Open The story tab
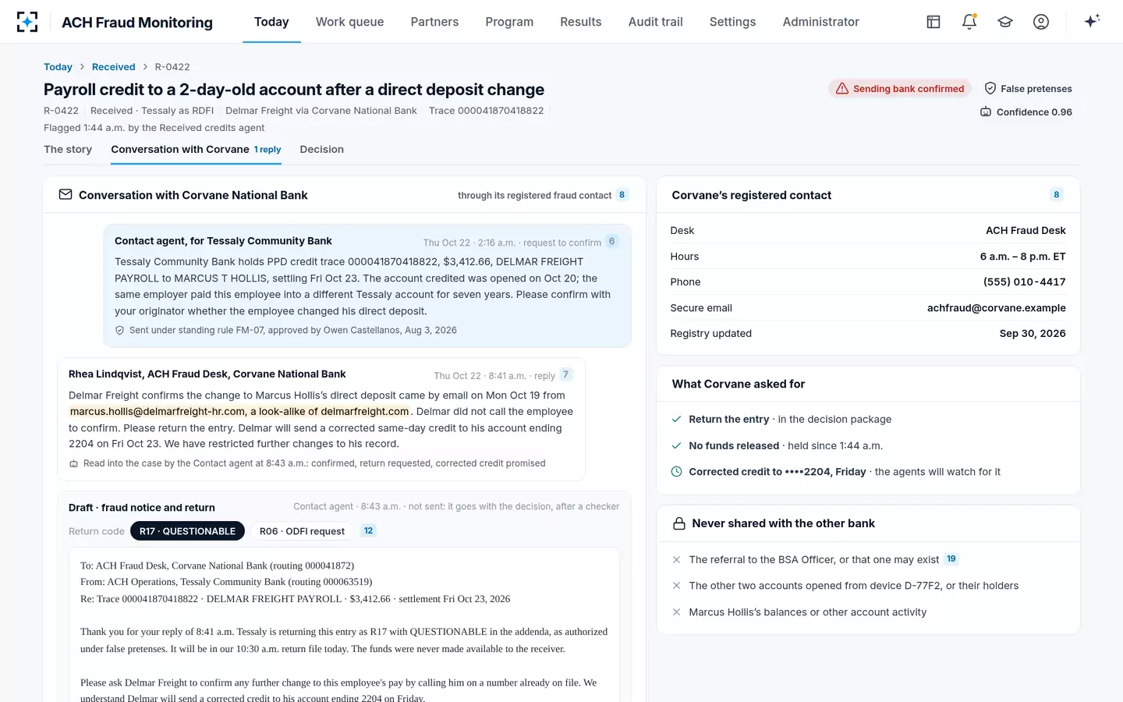Screen dimensions: 1123x702 point(68,150)
